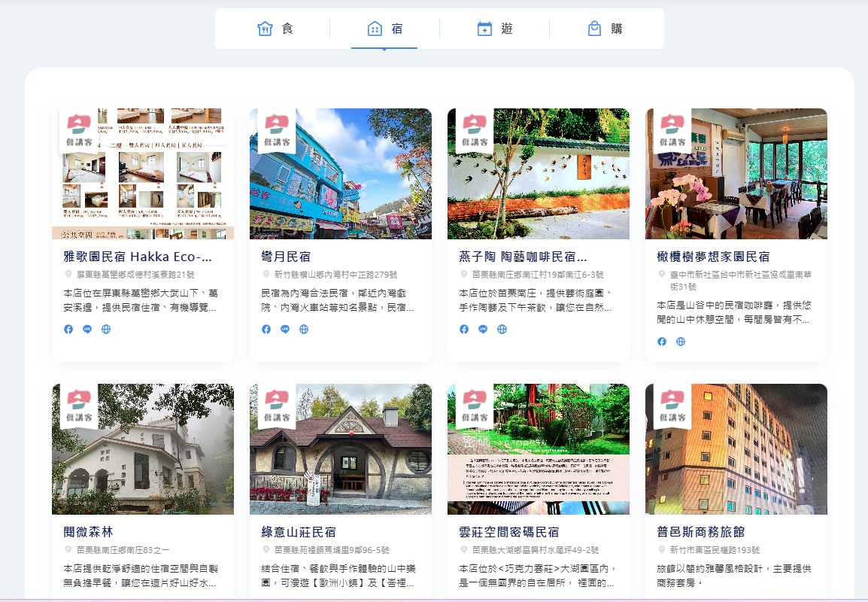Open the 彎月民宿 listing title

(286, 257)
